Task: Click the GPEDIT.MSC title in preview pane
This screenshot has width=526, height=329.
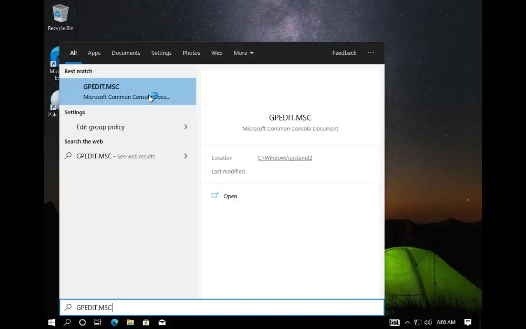Action: 290,118
